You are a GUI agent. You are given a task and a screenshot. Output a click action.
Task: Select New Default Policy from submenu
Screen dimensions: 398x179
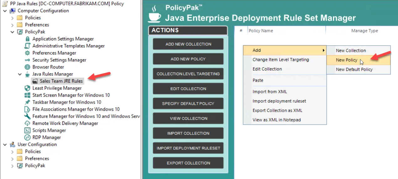(359, 69)
